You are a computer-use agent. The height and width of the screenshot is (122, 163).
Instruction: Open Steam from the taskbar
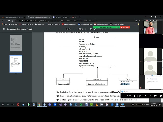[23, 105]
